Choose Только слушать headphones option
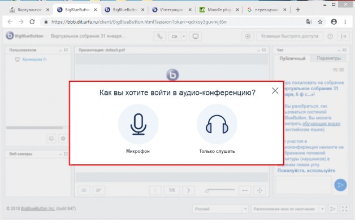 [217, 124]
